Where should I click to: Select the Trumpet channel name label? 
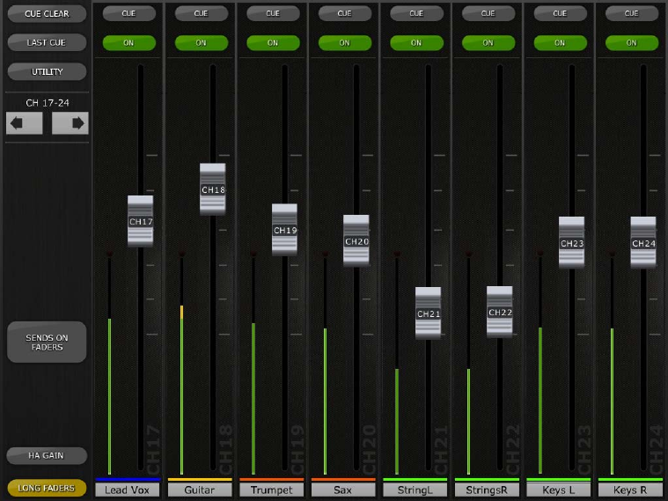[x=271, y=490]
